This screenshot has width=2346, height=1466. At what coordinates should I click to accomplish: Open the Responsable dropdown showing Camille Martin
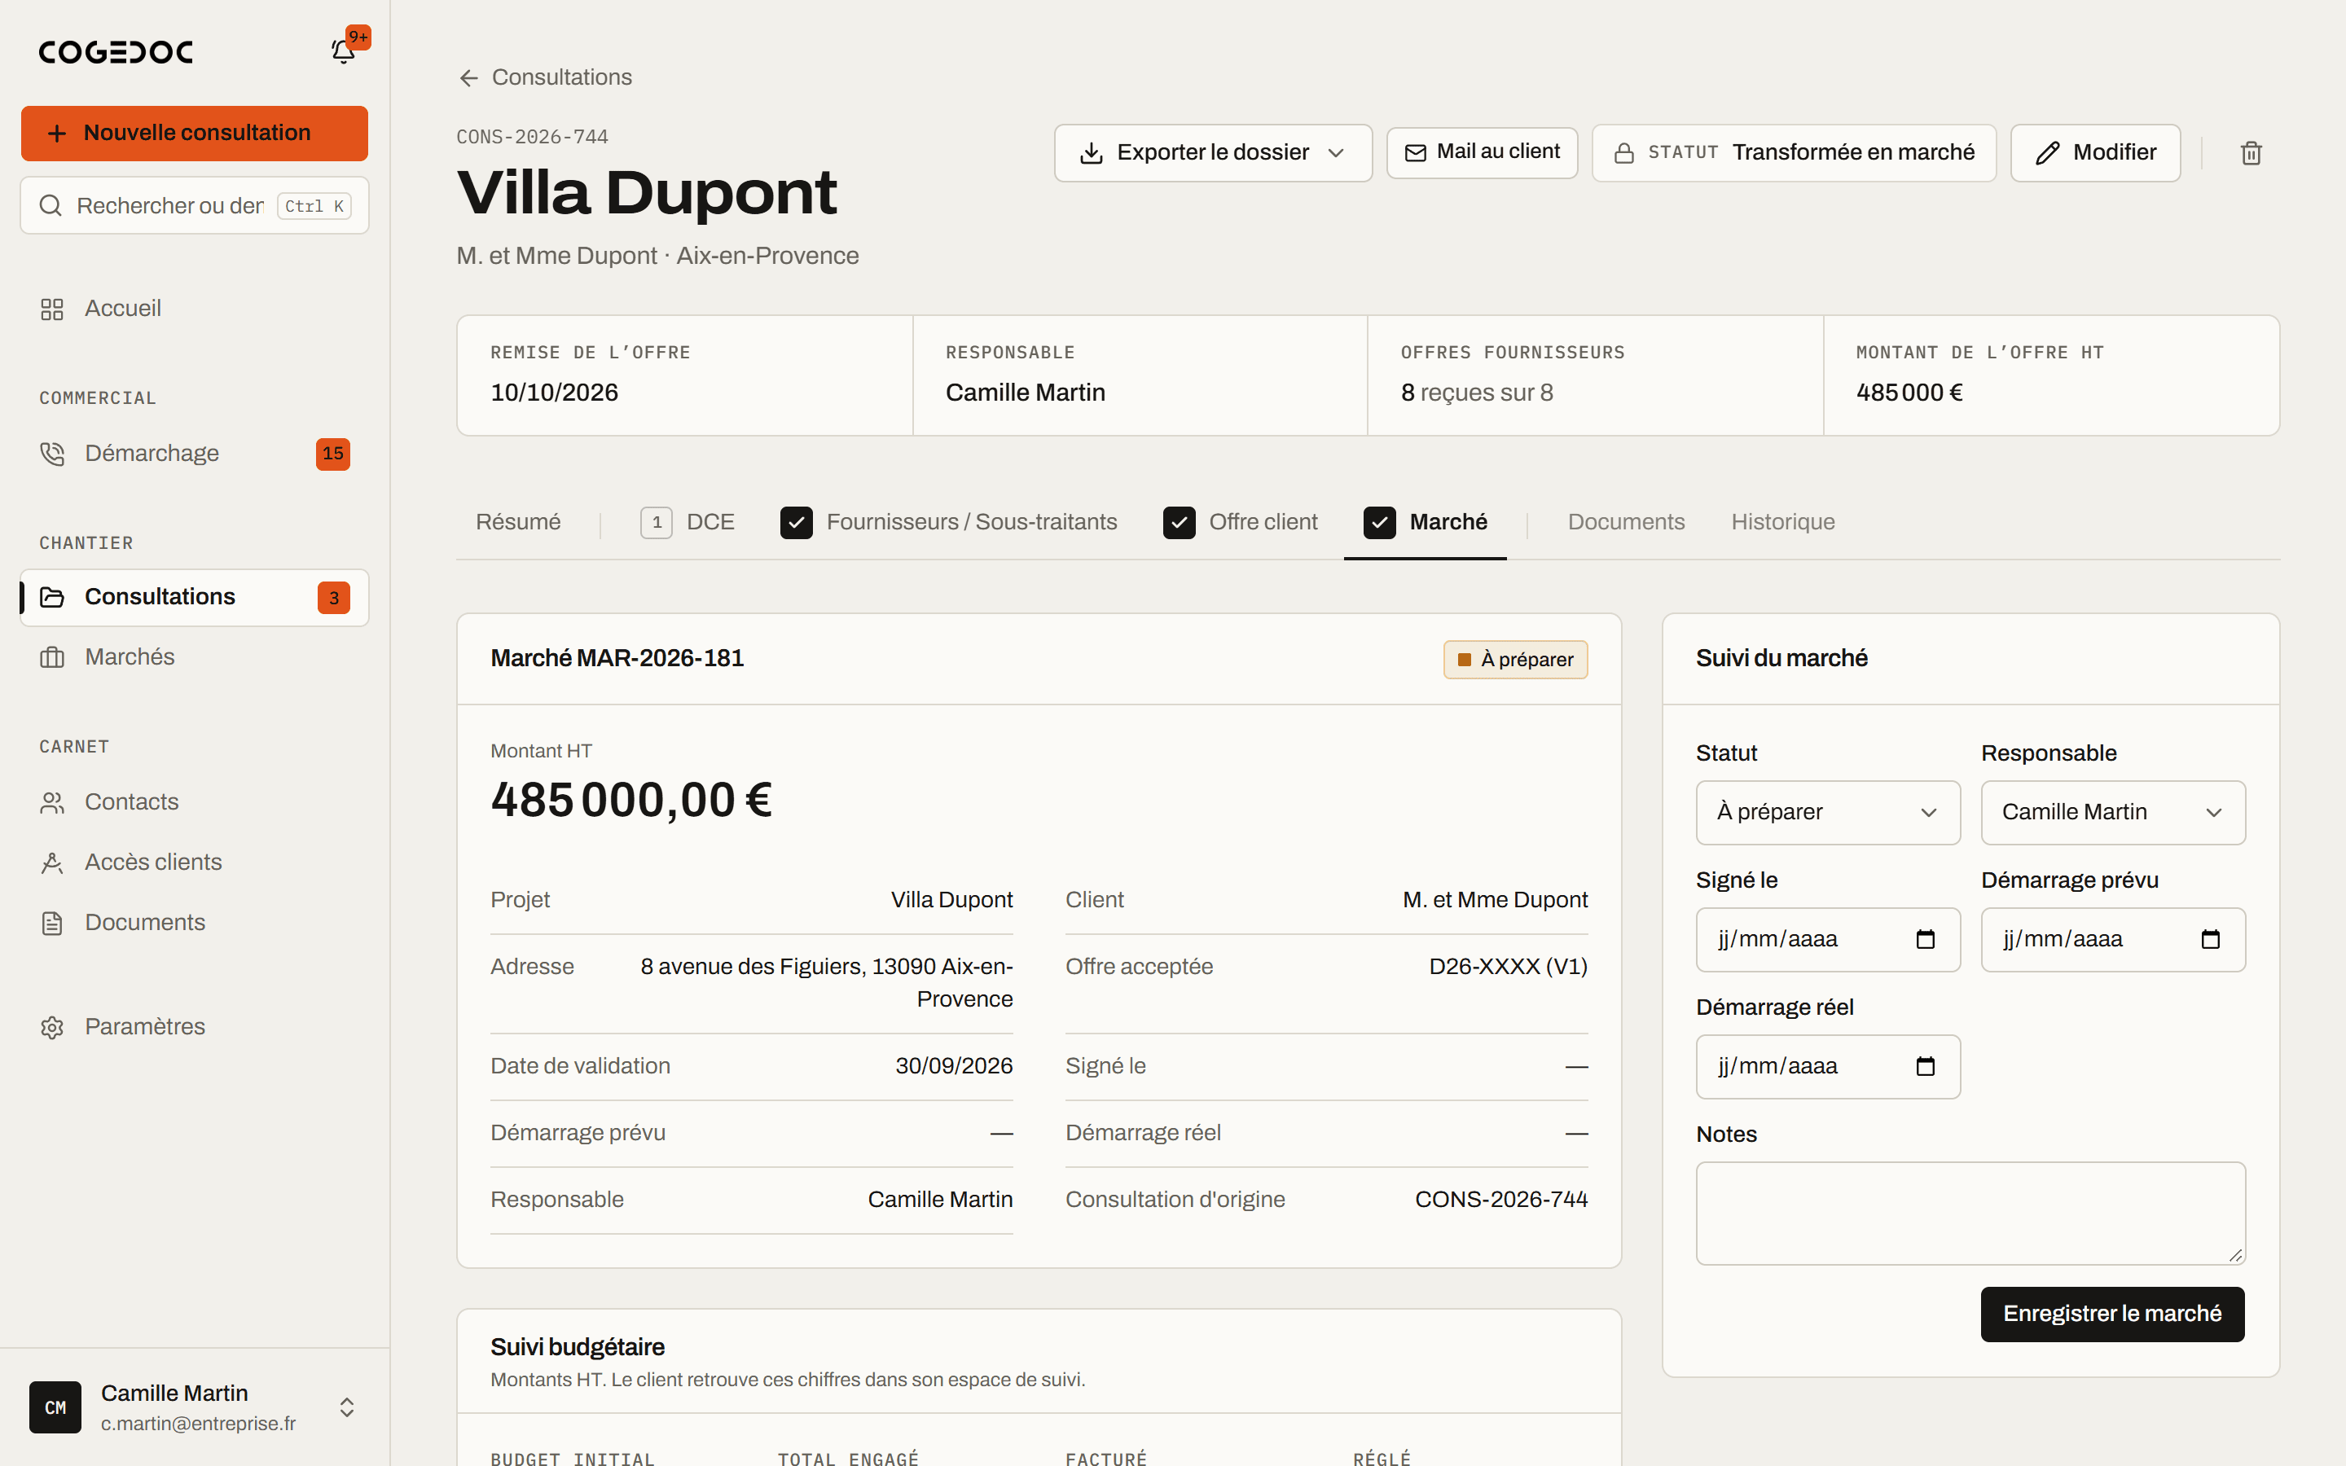[2112, 813]
